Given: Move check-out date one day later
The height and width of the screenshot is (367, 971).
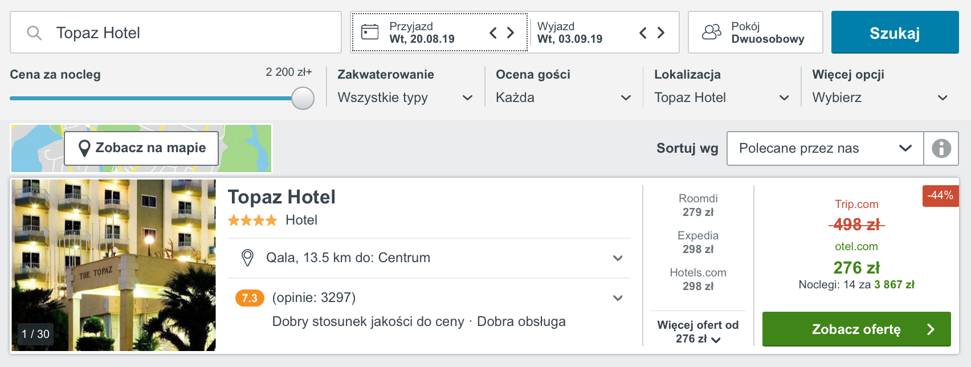Looking at the screenshot, I should pos(661,32).
